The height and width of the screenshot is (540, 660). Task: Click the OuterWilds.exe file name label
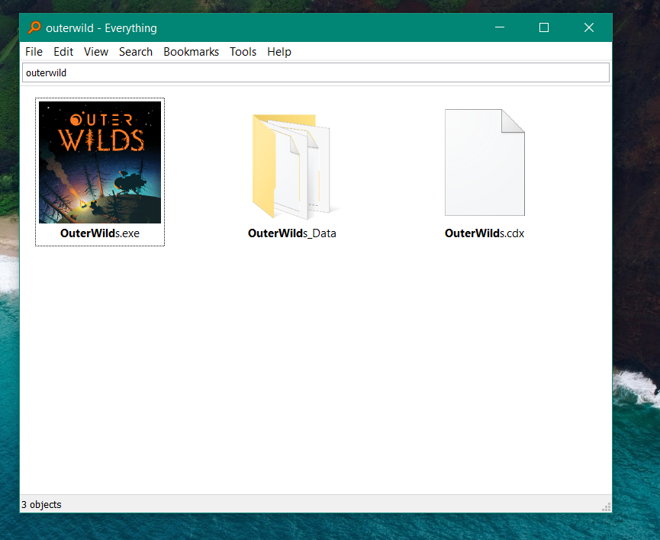100,233
